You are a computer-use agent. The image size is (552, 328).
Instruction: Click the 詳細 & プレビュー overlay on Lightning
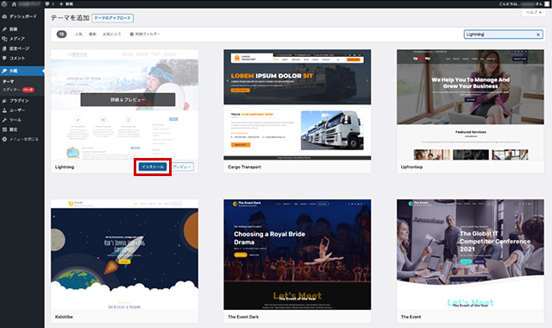point(128,100)
